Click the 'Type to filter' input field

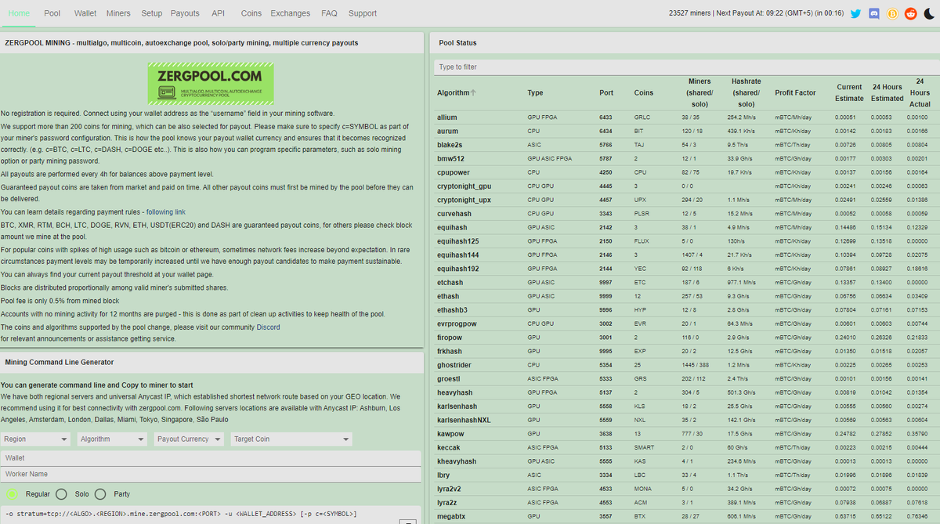point(688,67)
